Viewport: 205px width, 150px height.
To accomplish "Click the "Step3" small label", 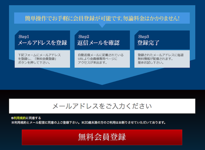I will pos(143,36).
